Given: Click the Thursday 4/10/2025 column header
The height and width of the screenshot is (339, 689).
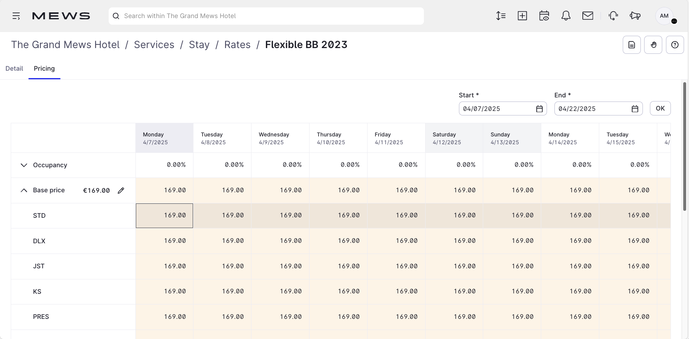Looking at the screenshot, I should (x=338, y=138).
